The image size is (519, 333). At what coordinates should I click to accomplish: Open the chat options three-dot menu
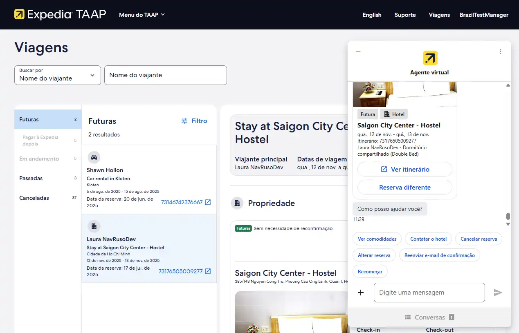(x=501, y=51)
